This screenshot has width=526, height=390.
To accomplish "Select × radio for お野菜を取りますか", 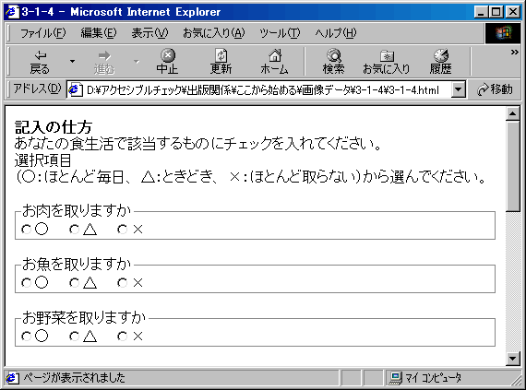I will [122, 337].
